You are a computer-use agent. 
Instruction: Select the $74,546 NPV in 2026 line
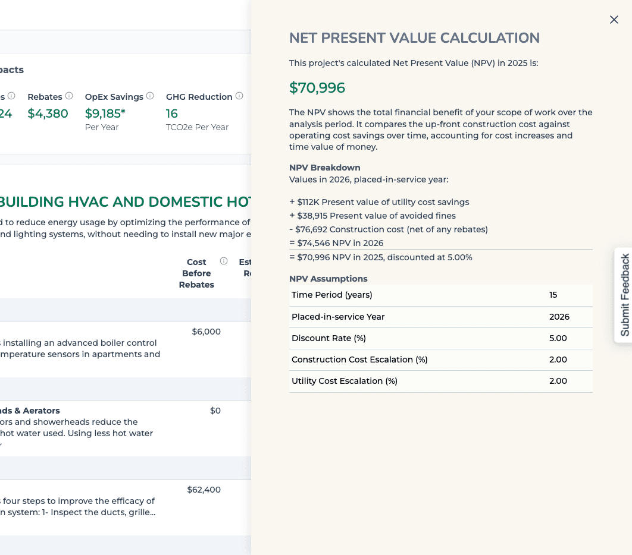pos(336,243)
